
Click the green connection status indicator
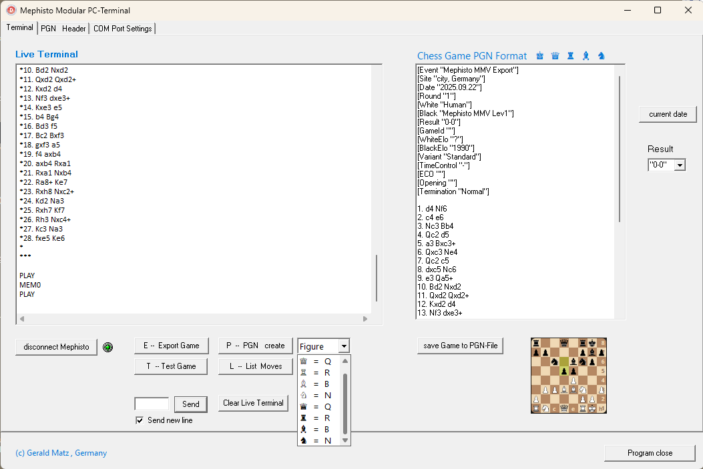pos(107,347)
